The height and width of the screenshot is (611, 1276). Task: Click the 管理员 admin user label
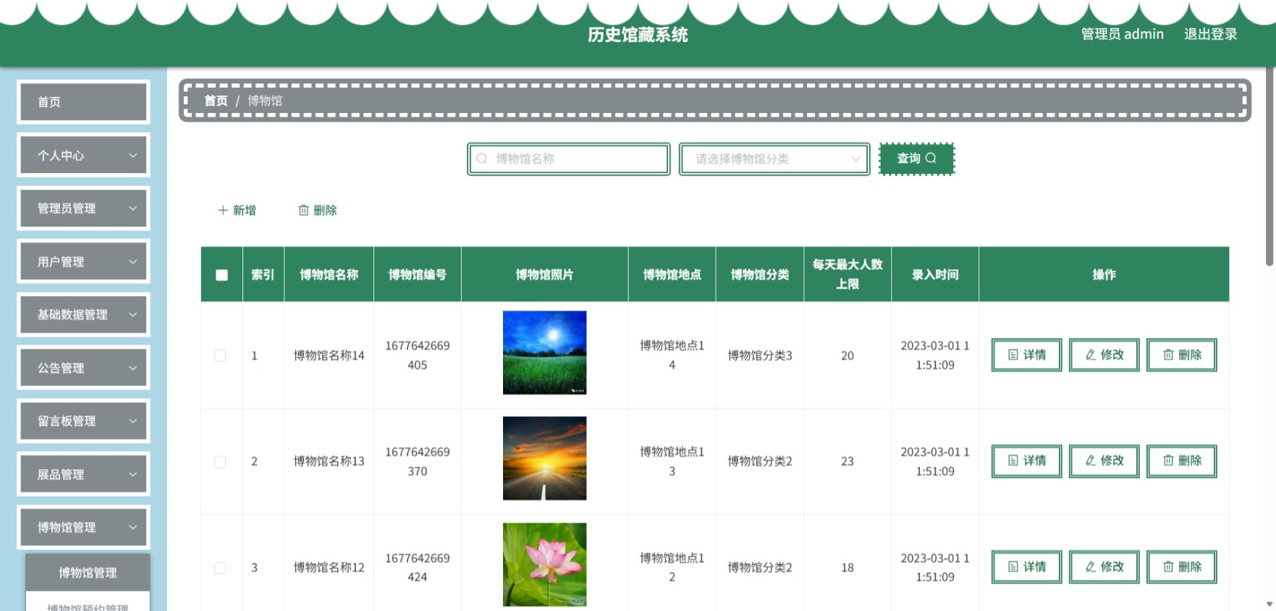(x=1123, y=34)
